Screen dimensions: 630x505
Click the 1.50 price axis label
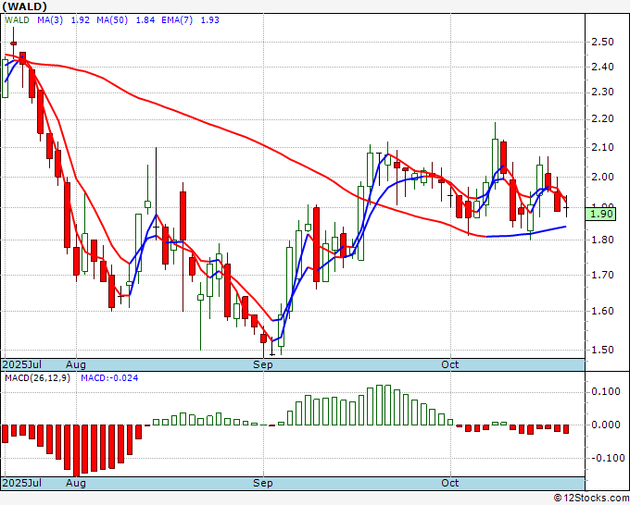coord(603,350)
